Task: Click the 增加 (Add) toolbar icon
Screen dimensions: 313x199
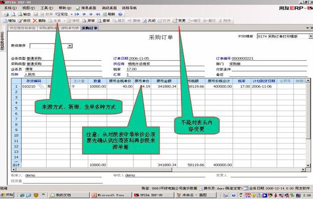Action: (x=5, y=21)
